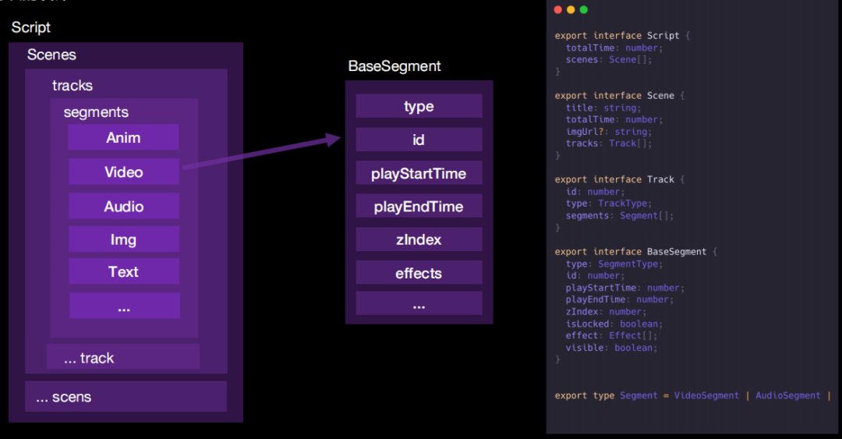842x439 pixels.
Task: Click 'segments: Segment[];' code line
Action: (619, 215)
